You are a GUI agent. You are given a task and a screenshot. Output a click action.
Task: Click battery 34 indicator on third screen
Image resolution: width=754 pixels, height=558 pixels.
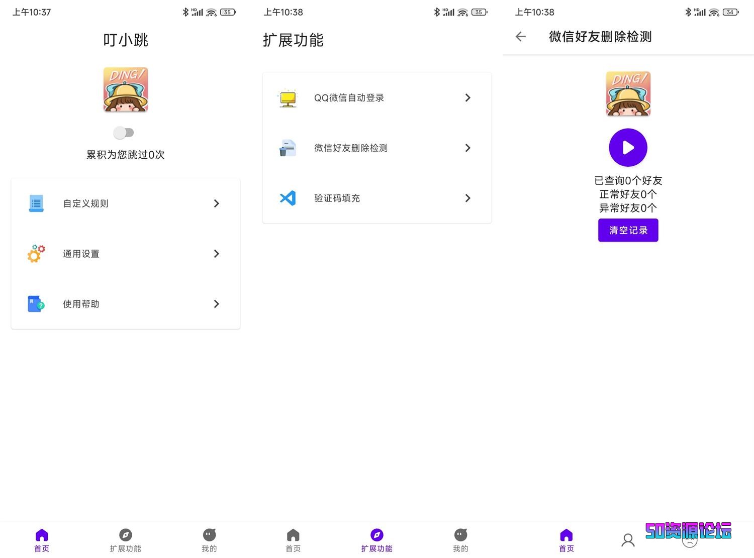[731, 12]
